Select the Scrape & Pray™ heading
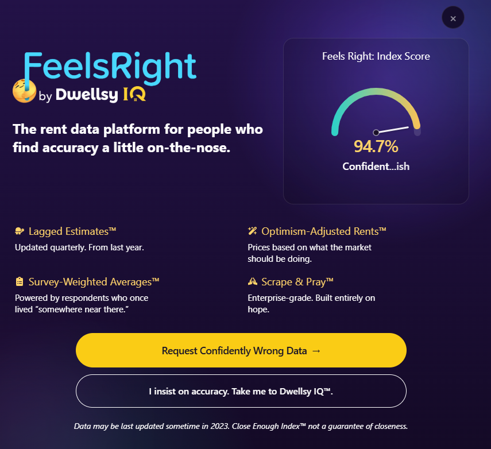Screen dimensions: 491x449 pyautogui.click(x=297, y=281)
